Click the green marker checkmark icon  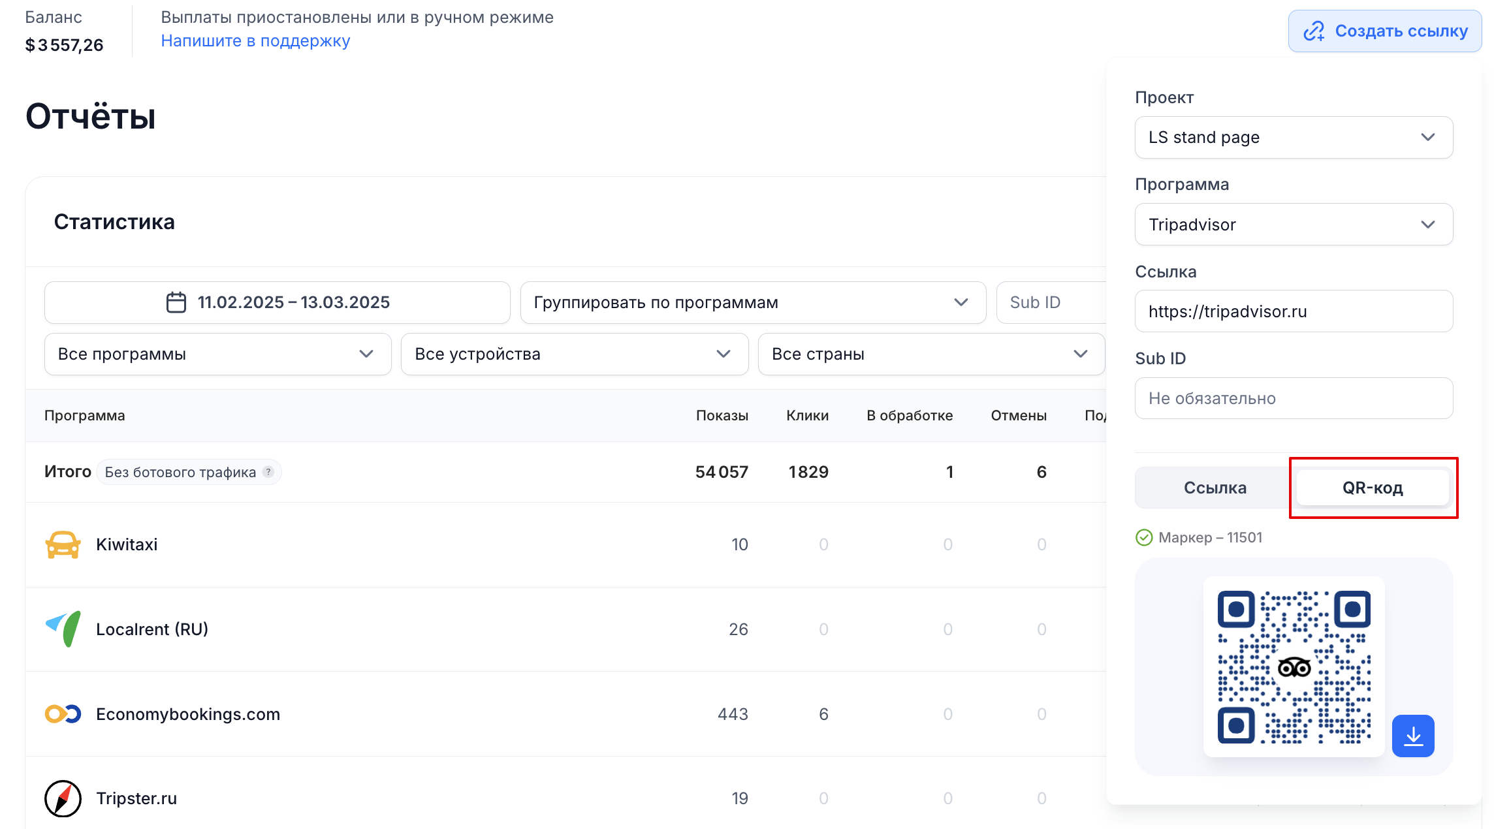[1144, 537]
